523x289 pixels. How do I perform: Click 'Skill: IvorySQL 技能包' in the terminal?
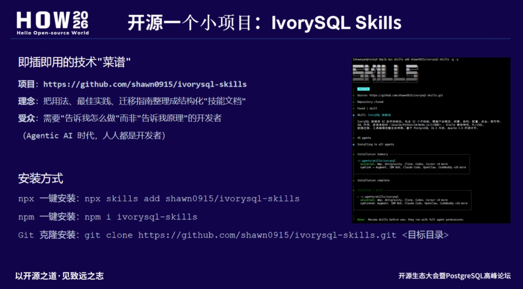(x=374, y=115)
